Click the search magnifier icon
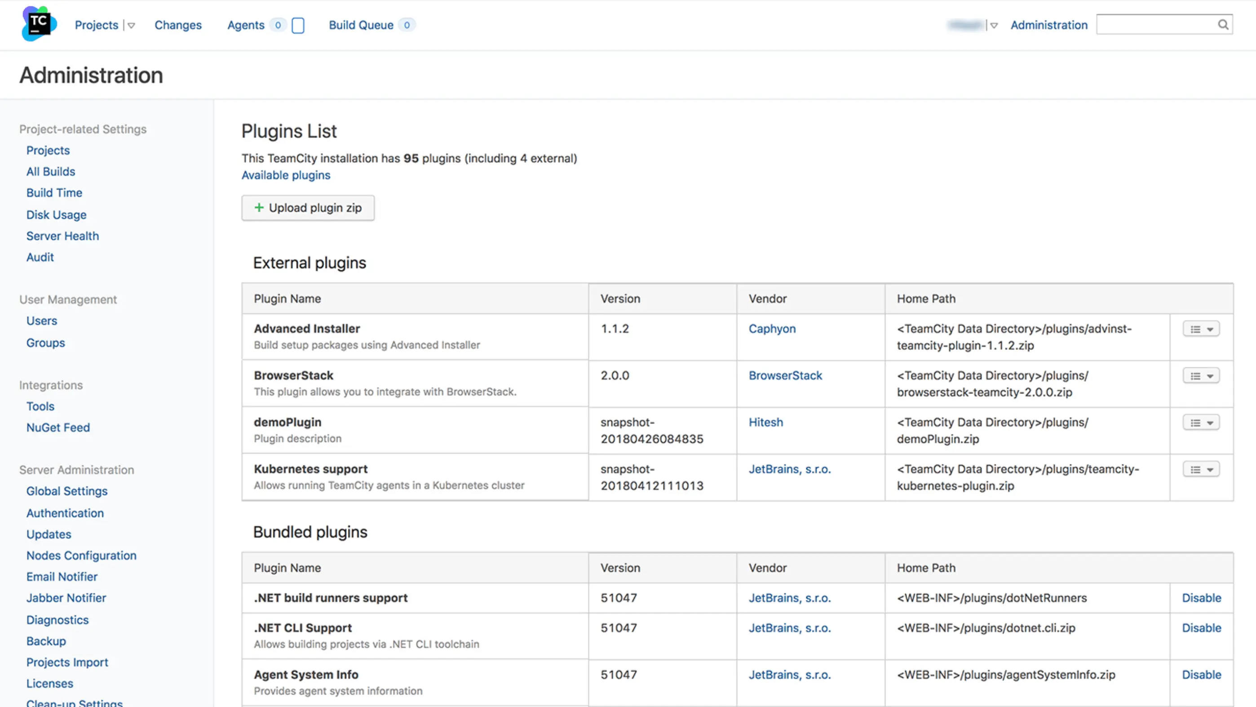The width and height of the screenshot is (1256, 707). point(1223,24)
